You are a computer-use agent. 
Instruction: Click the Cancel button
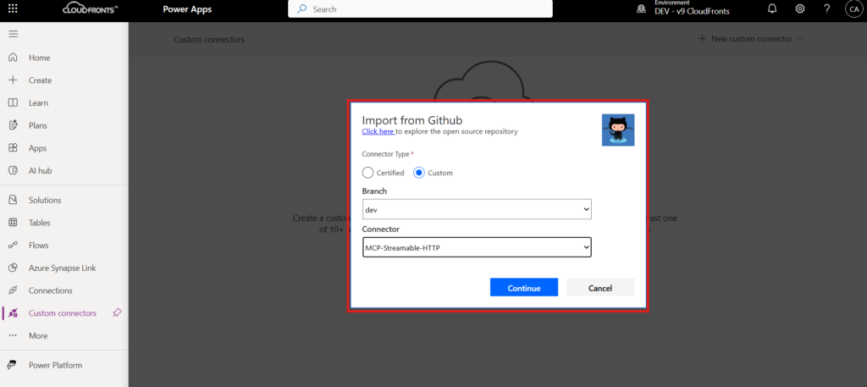coord(600,287)
